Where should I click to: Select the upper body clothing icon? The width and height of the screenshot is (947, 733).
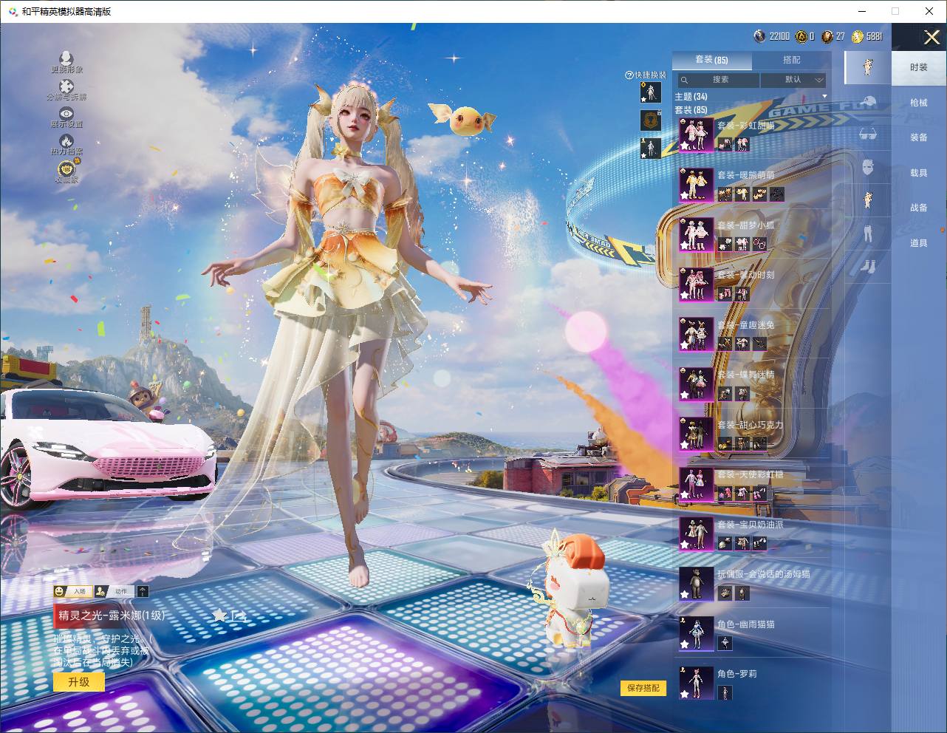(868, 200)
